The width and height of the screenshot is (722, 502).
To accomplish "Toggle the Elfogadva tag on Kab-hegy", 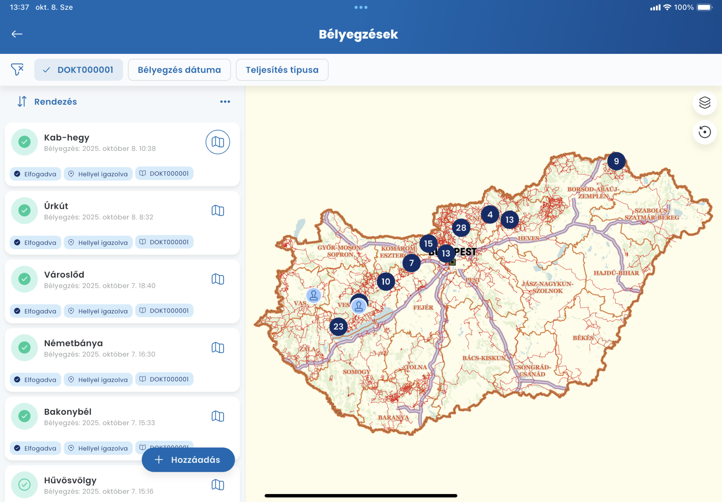I will coord(35,174).
